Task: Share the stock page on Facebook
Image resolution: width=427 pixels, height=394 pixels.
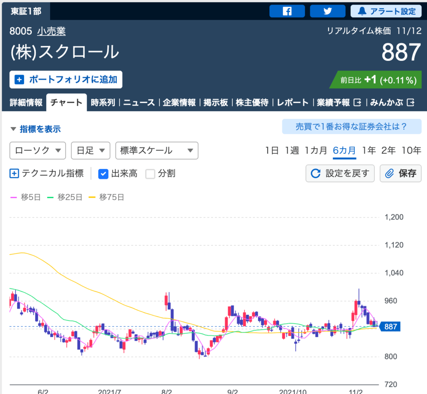Action: point(287,11)
